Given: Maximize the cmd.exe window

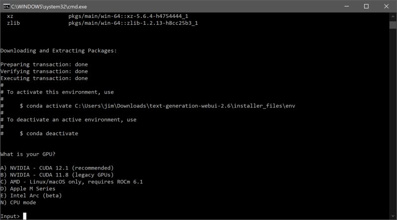Looking at the screenshot, I should [x=366, y=6].
